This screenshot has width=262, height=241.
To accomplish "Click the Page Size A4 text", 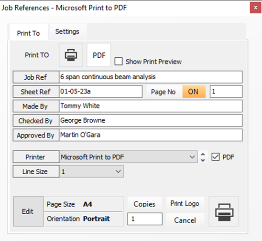I will point(69,204).
